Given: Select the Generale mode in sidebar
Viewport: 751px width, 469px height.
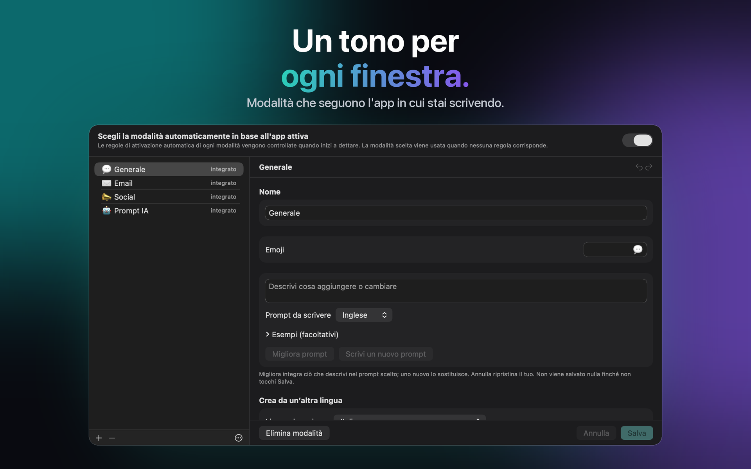Looking at the screenshot, I should coord(169,169).
